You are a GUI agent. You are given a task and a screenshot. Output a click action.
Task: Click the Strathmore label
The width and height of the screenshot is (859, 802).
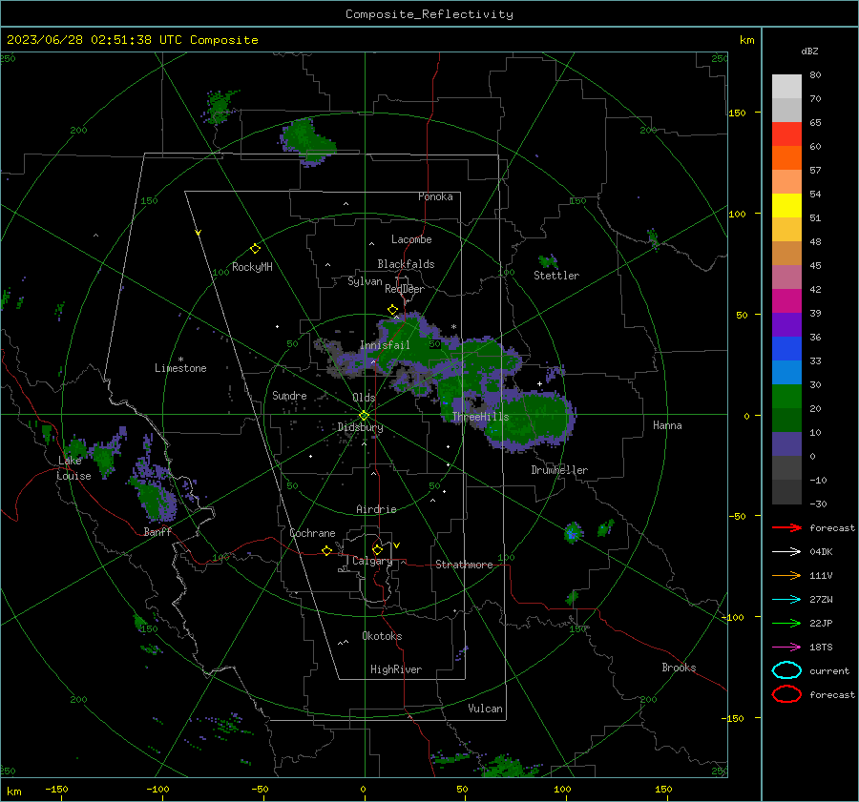pos(464,565)
